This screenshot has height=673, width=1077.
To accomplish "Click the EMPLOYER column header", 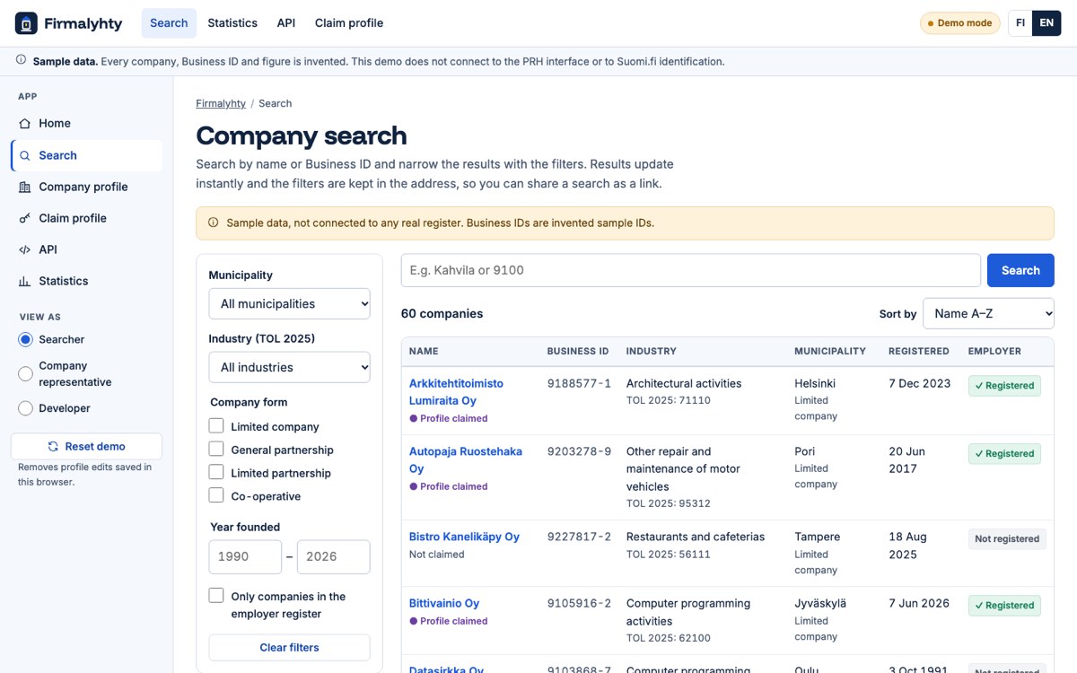I will [x=994, y=351].
